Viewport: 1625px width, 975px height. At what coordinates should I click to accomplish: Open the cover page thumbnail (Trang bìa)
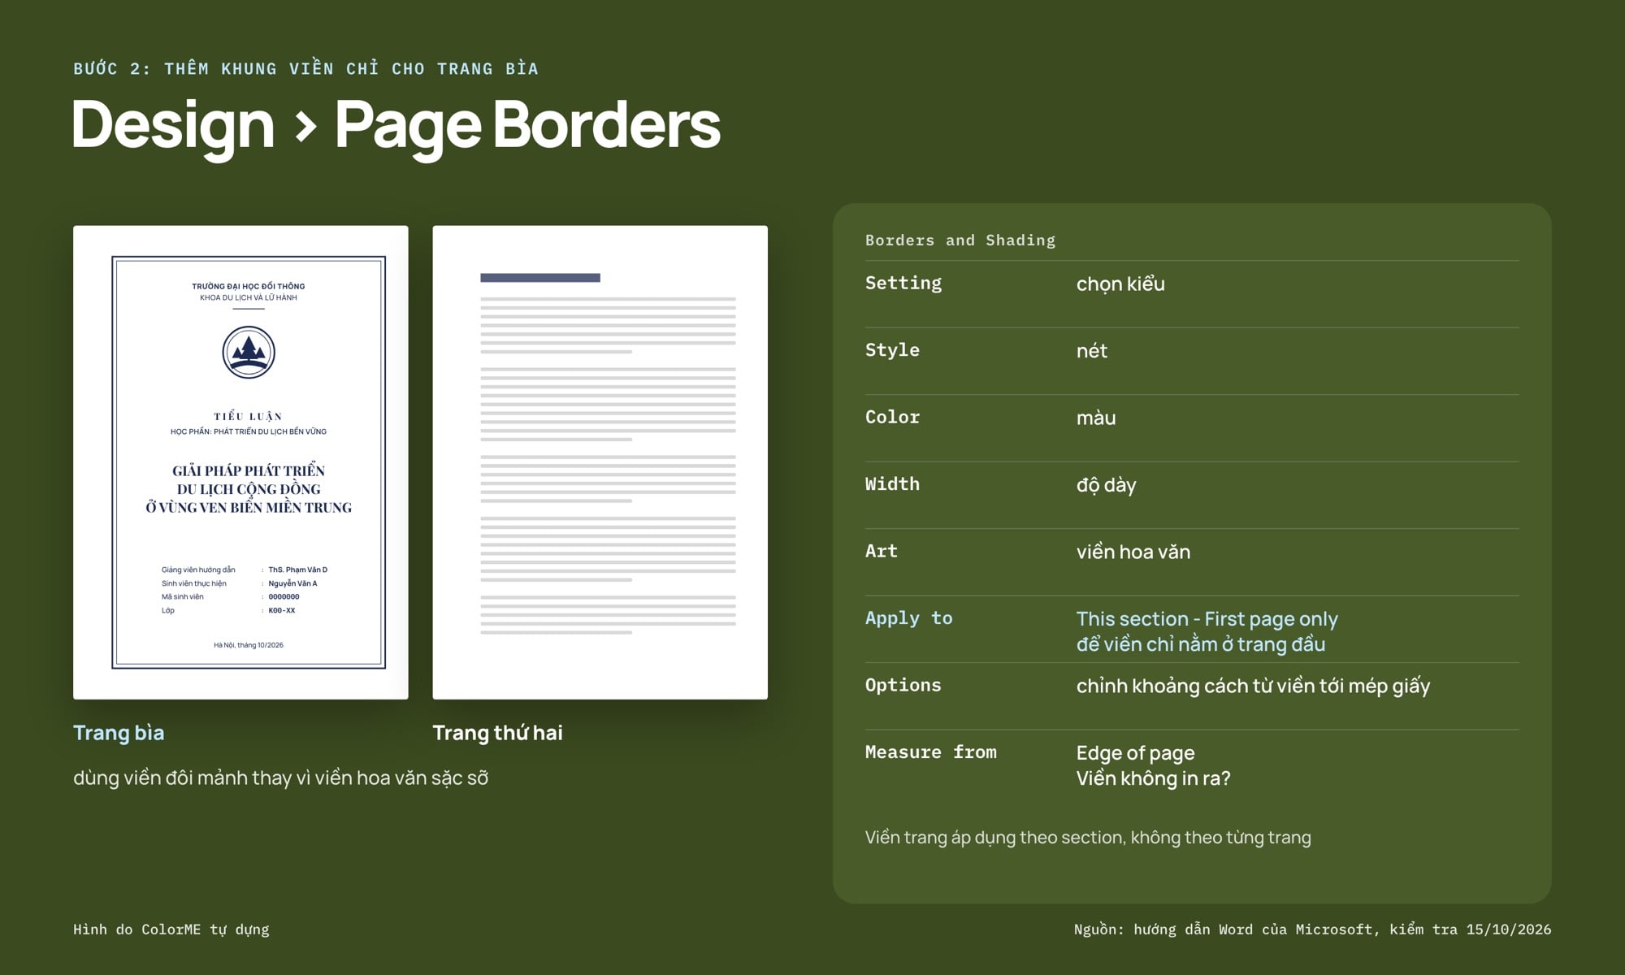(240, 462)
